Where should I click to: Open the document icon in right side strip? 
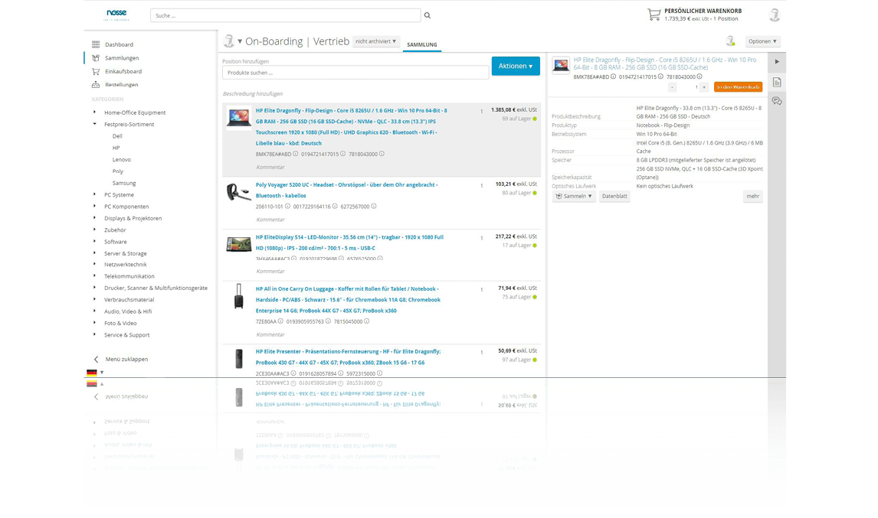777,82
